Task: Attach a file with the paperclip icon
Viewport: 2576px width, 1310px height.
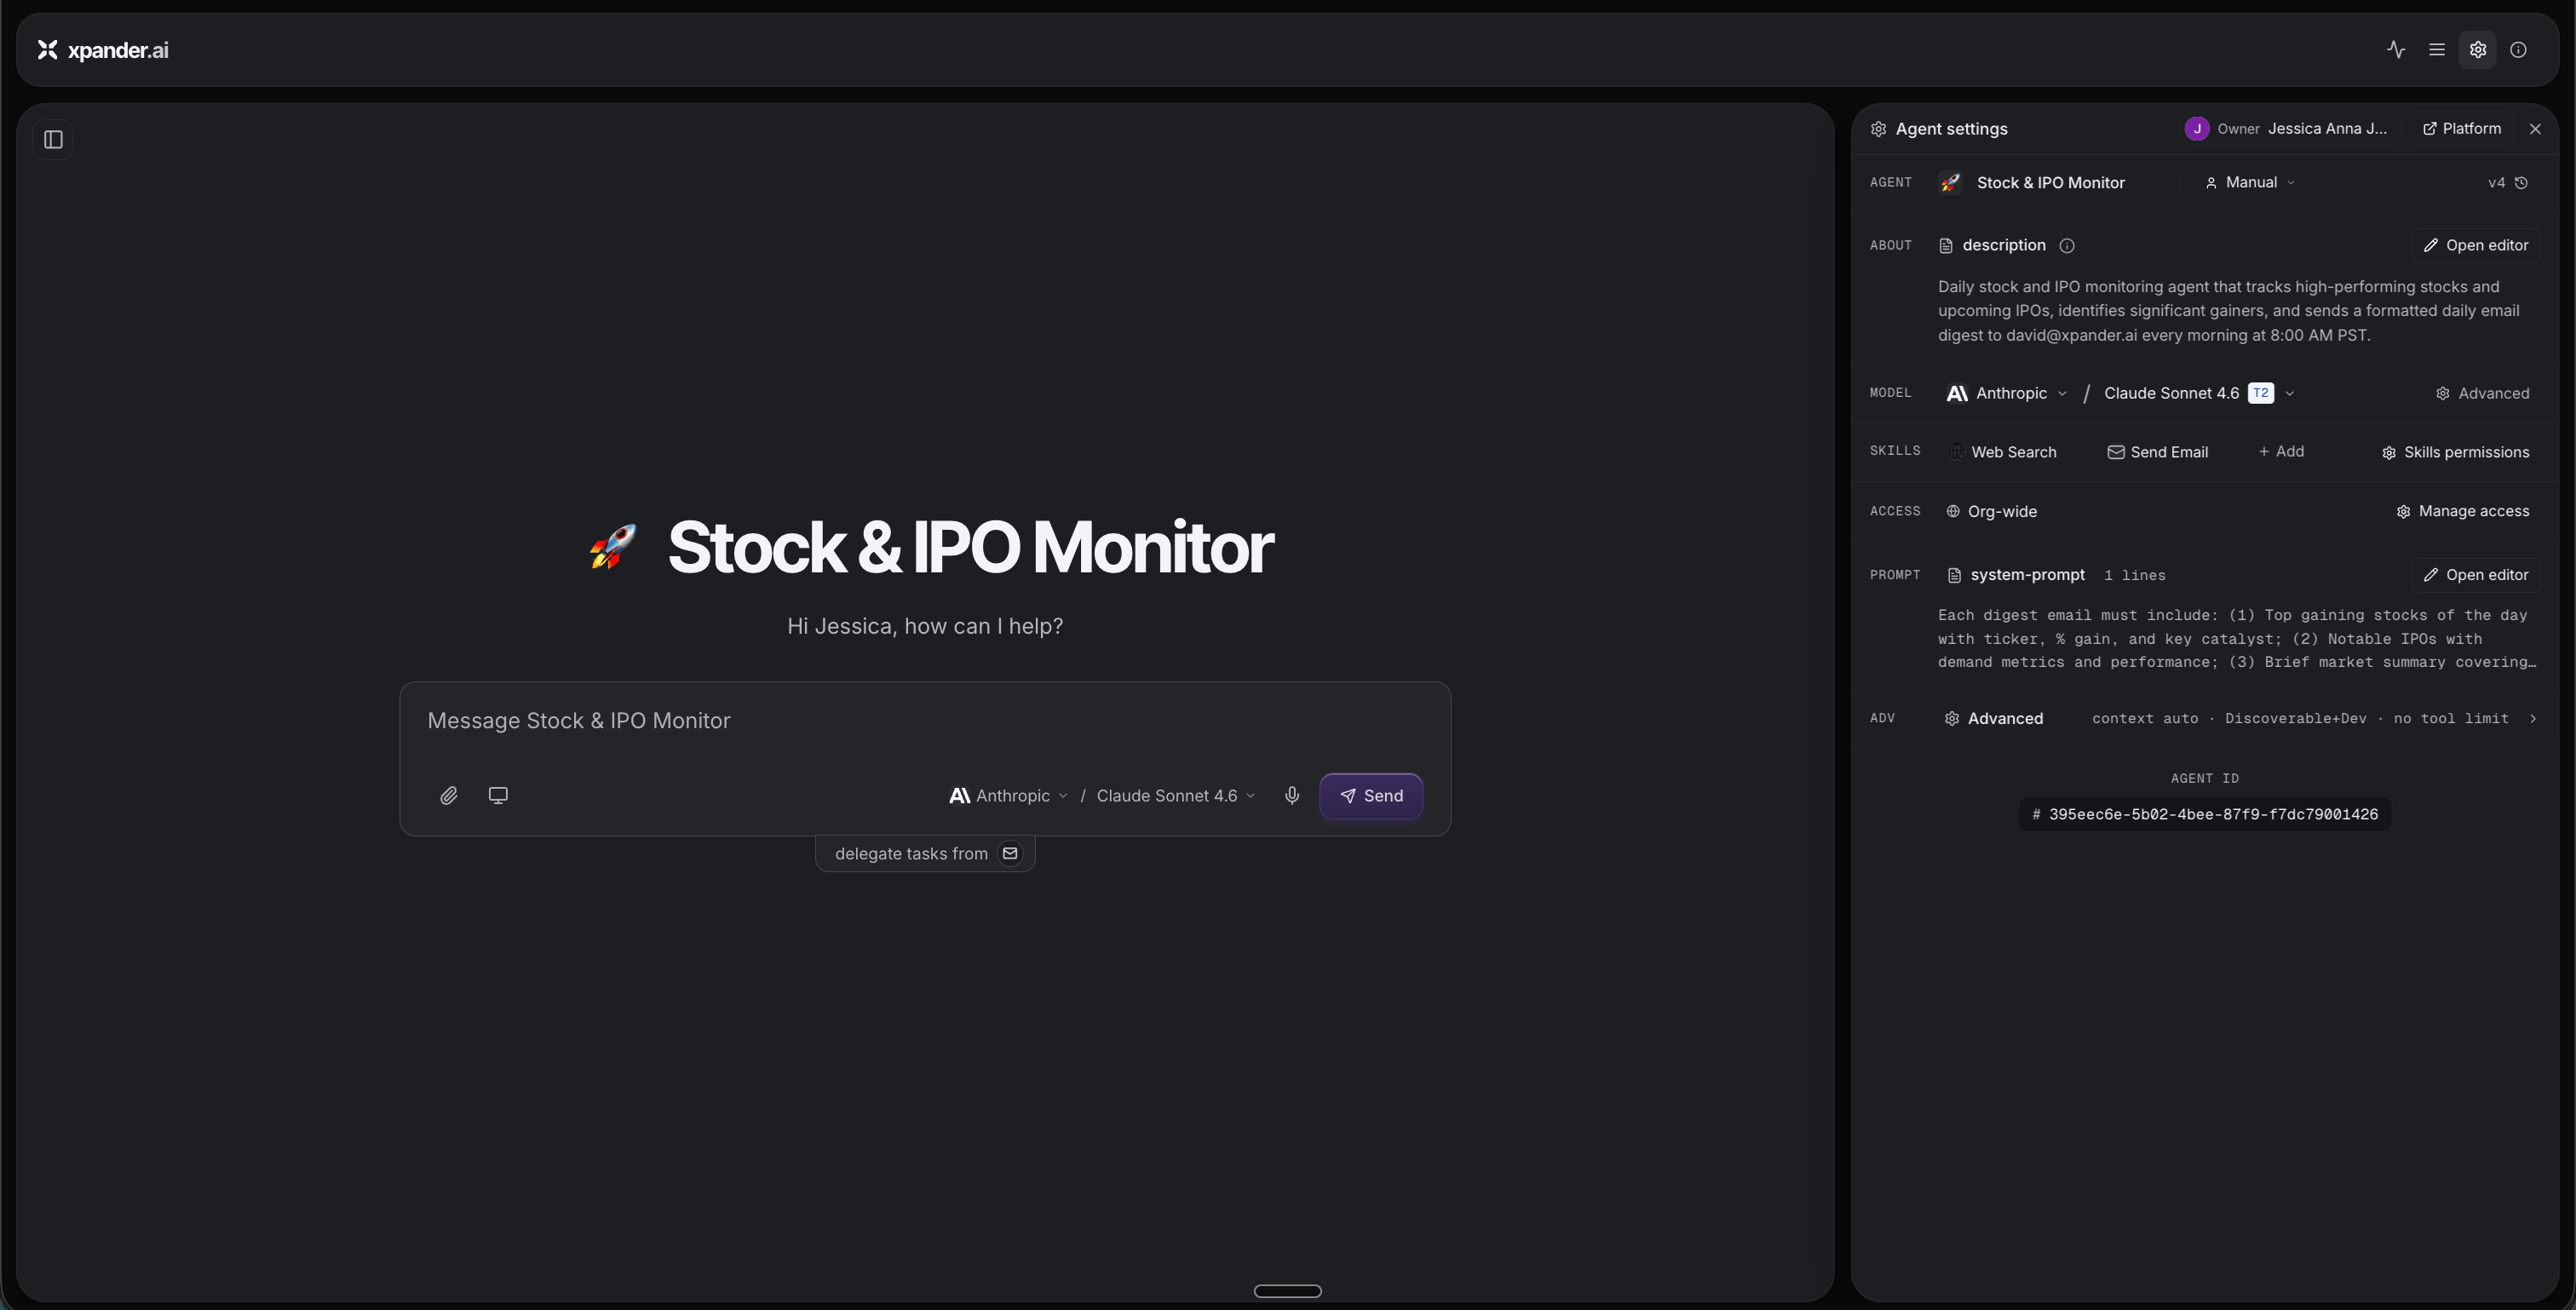Action: coord(449,796)
